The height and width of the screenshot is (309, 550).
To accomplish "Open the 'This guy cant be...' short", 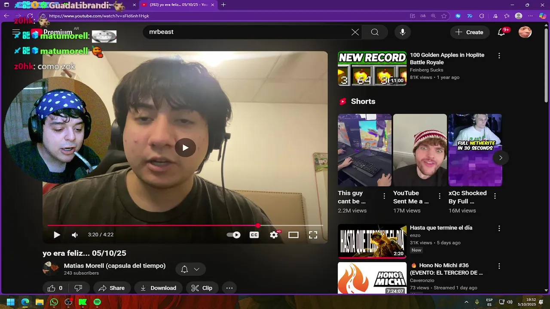I will coord(364,150).
